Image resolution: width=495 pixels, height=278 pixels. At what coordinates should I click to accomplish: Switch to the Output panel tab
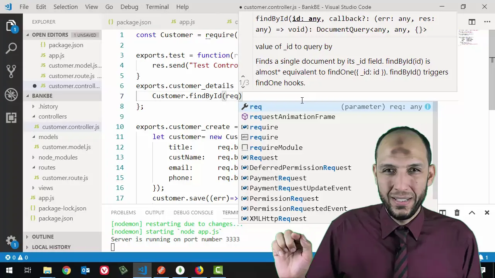(155, 213)
